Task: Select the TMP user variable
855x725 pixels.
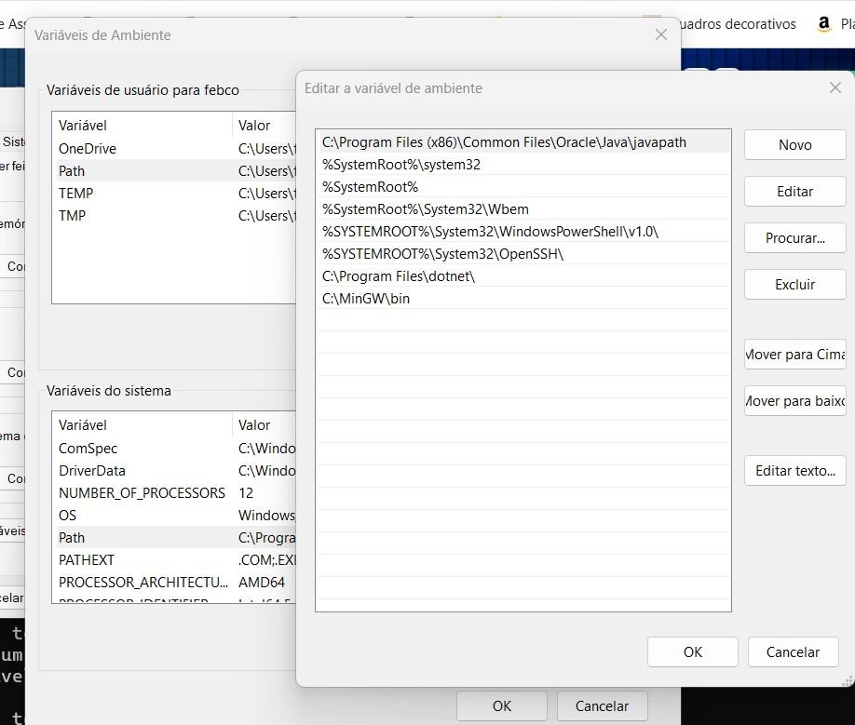Action: 174,216
